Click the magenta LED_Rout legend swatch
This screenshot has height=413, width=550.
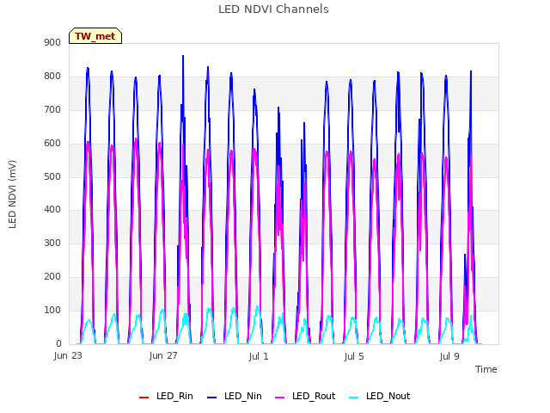[x=280, y=398]
